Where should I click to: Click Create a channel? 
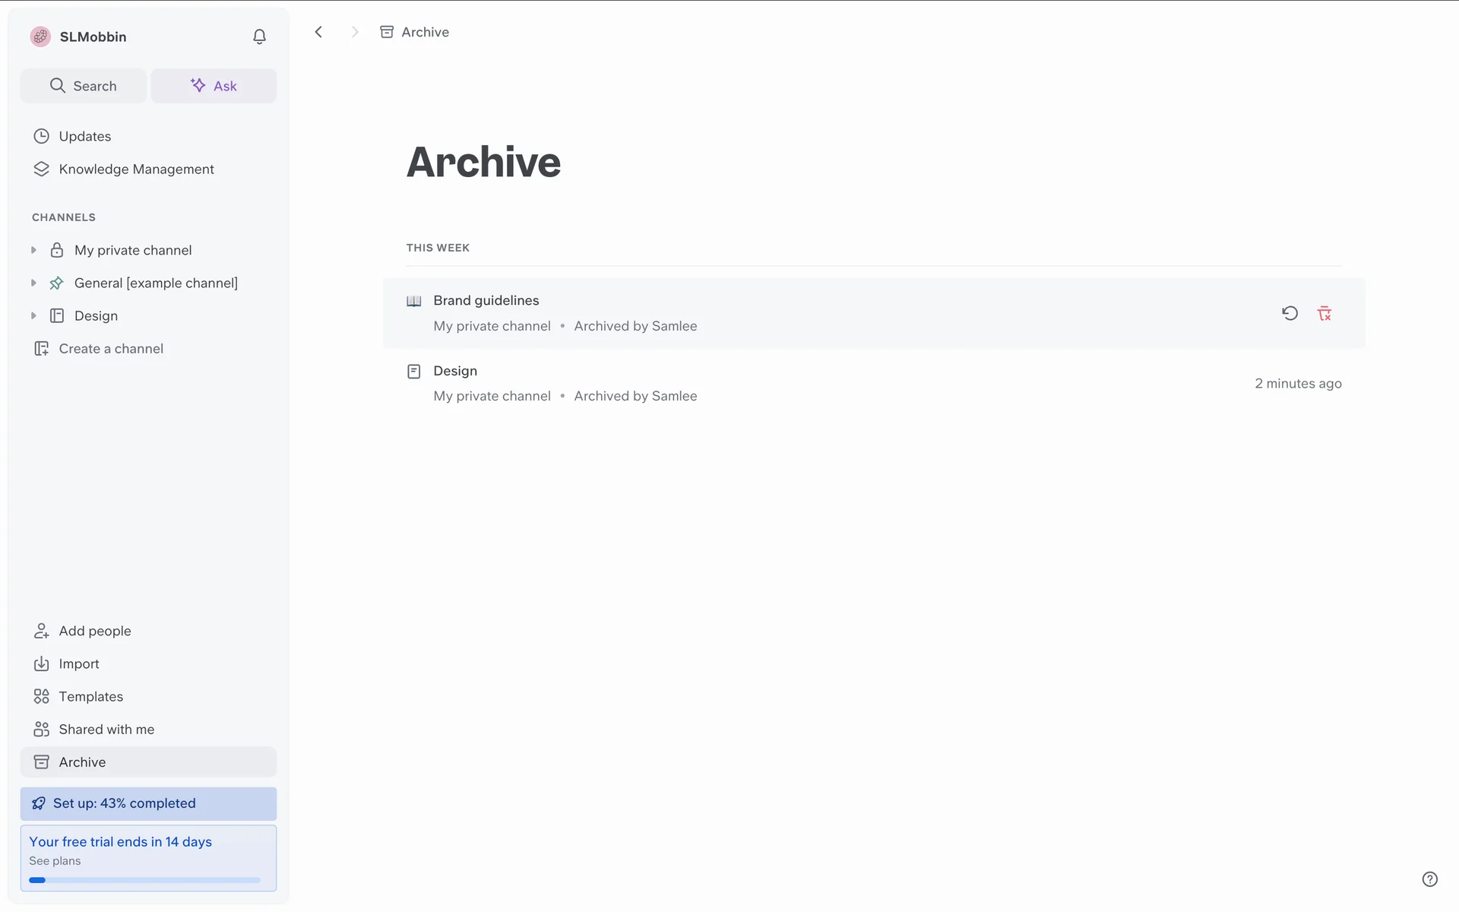111,349
